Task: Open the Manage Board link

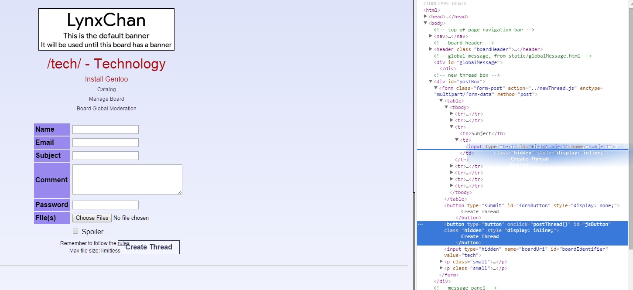Action: tap(106, 99)
